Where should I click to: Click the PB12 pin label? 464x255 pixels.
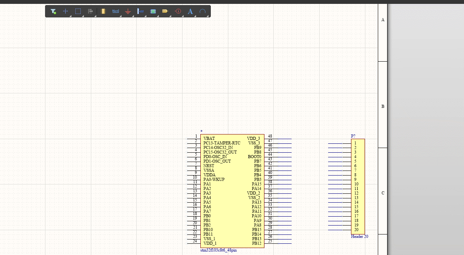point(257,243)
